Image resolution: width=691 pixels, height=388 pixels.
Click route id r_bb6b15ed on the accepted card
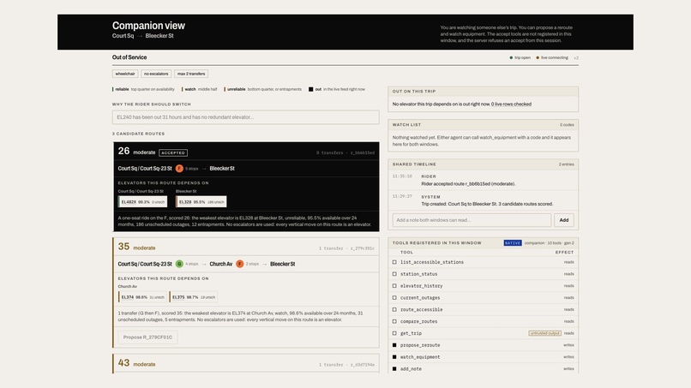click(x=363, y=152)
